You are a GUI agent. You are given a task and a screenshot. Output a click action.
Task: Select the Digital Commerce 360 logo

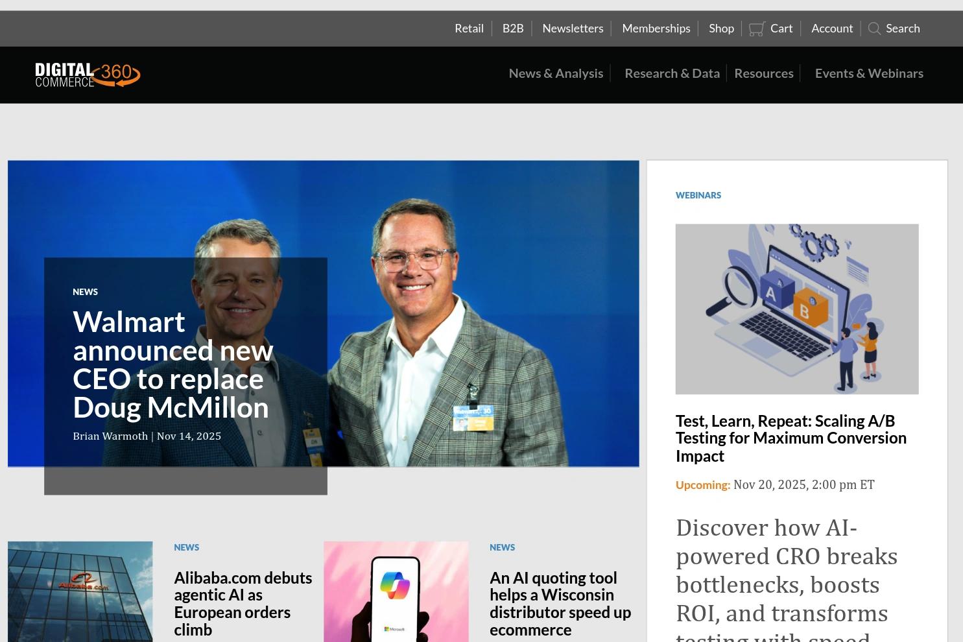tap(87, 74)
